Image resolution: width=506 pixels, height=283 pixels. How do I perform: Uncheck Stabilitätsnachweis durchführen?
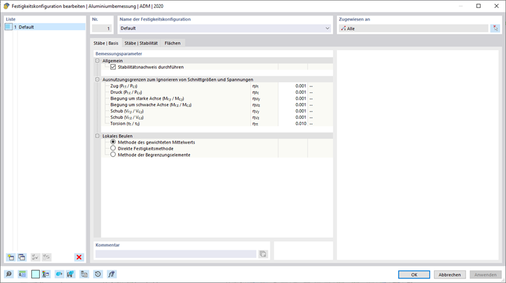(113, 67)
